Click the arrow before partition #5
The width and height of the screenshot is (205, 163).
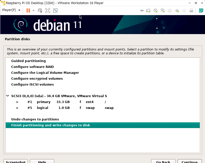pyautogui.click(x=17, y=108)
